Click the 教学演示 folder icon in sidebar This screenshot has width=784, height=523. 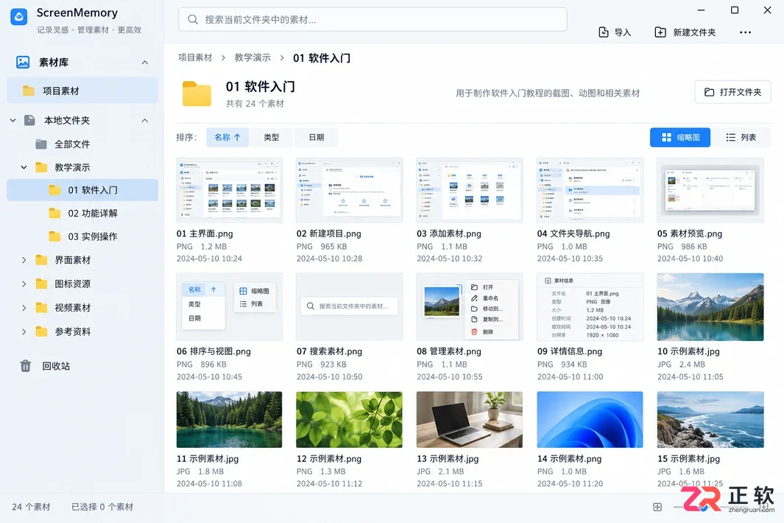pyautogui.click(x=41, y=167)
